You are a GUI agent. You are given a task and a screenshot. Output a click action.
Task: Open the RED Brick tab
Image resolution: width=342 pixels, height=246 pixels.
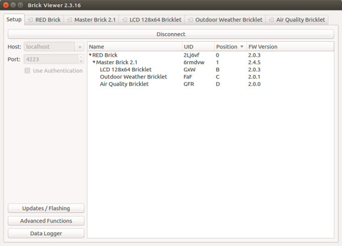tap(44, 20)
